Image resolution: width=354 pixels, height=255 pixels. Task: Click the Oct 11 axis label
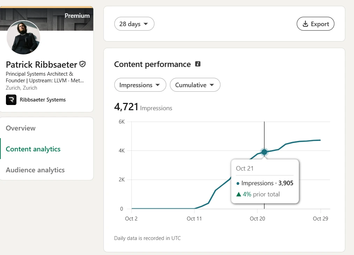pyautogui.click(x=194, y=218)
